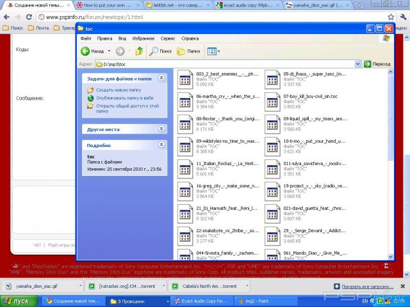
Task: Select the 21_Dj_Harmath_feat TOC file icon
Action: pos(185,213)
